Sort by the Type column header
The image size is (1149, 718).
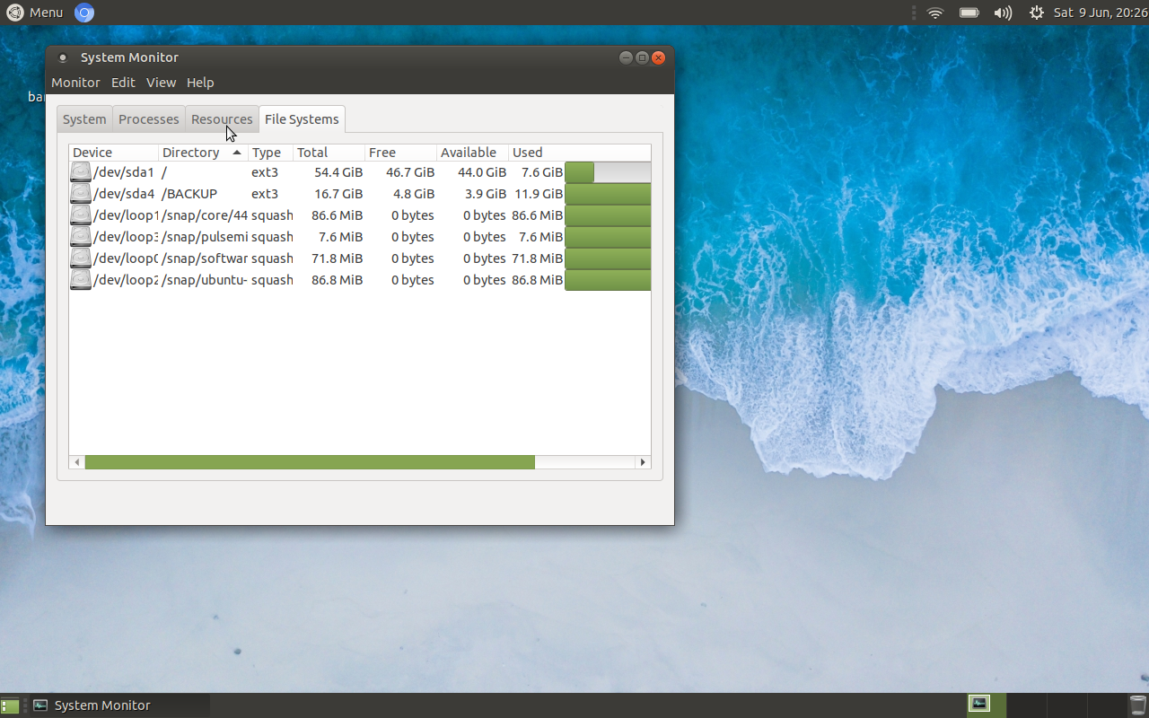[270, 153]
